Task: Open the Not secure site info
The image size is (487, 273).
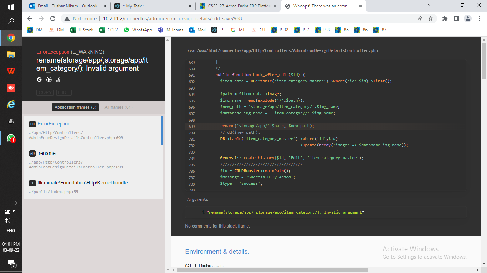Action: (x=81, y=18)
